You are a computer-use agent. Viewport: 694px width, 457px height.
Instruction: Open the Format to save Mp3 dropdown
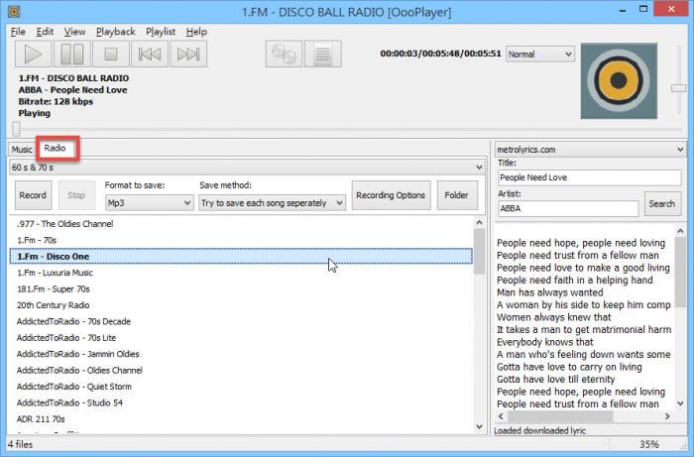click(149, 202)
